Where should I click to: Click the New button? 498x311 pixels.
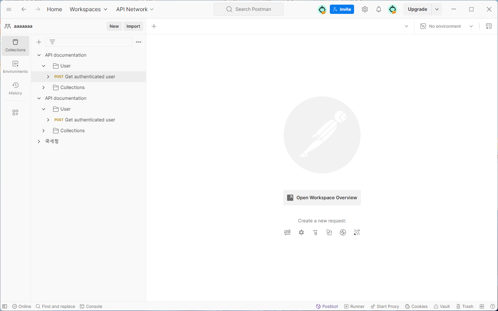(114, 26)
